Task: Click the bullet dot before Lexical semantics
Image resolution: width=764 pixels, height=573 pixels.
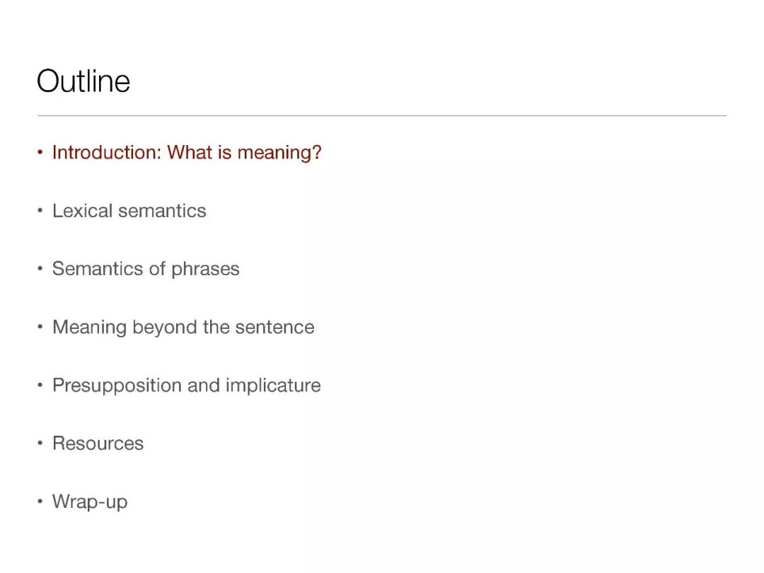Action: (x=40, y=212)
